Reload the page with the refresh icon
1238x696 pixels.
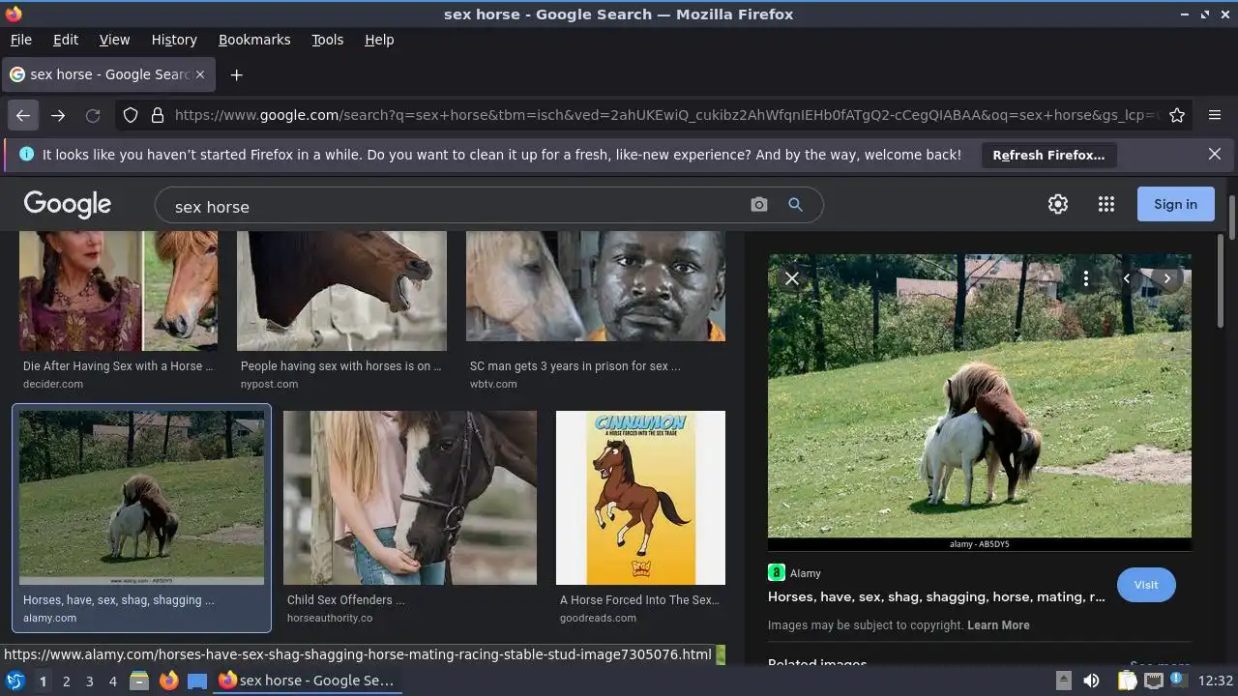pyautogui.click(x=93, y=115)
